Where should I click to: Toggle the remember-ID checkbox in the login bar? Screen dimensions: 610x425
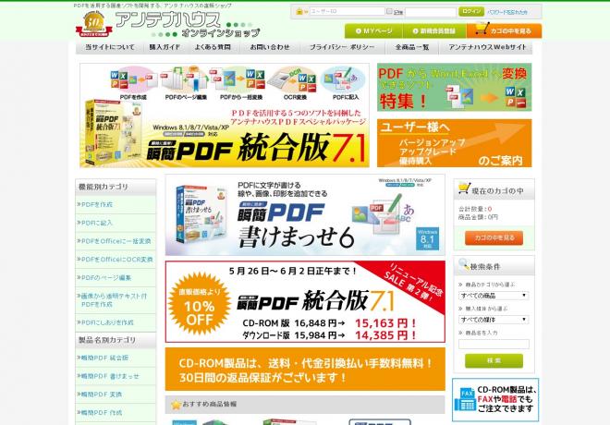pyautogui.click(x=389, y=11)
